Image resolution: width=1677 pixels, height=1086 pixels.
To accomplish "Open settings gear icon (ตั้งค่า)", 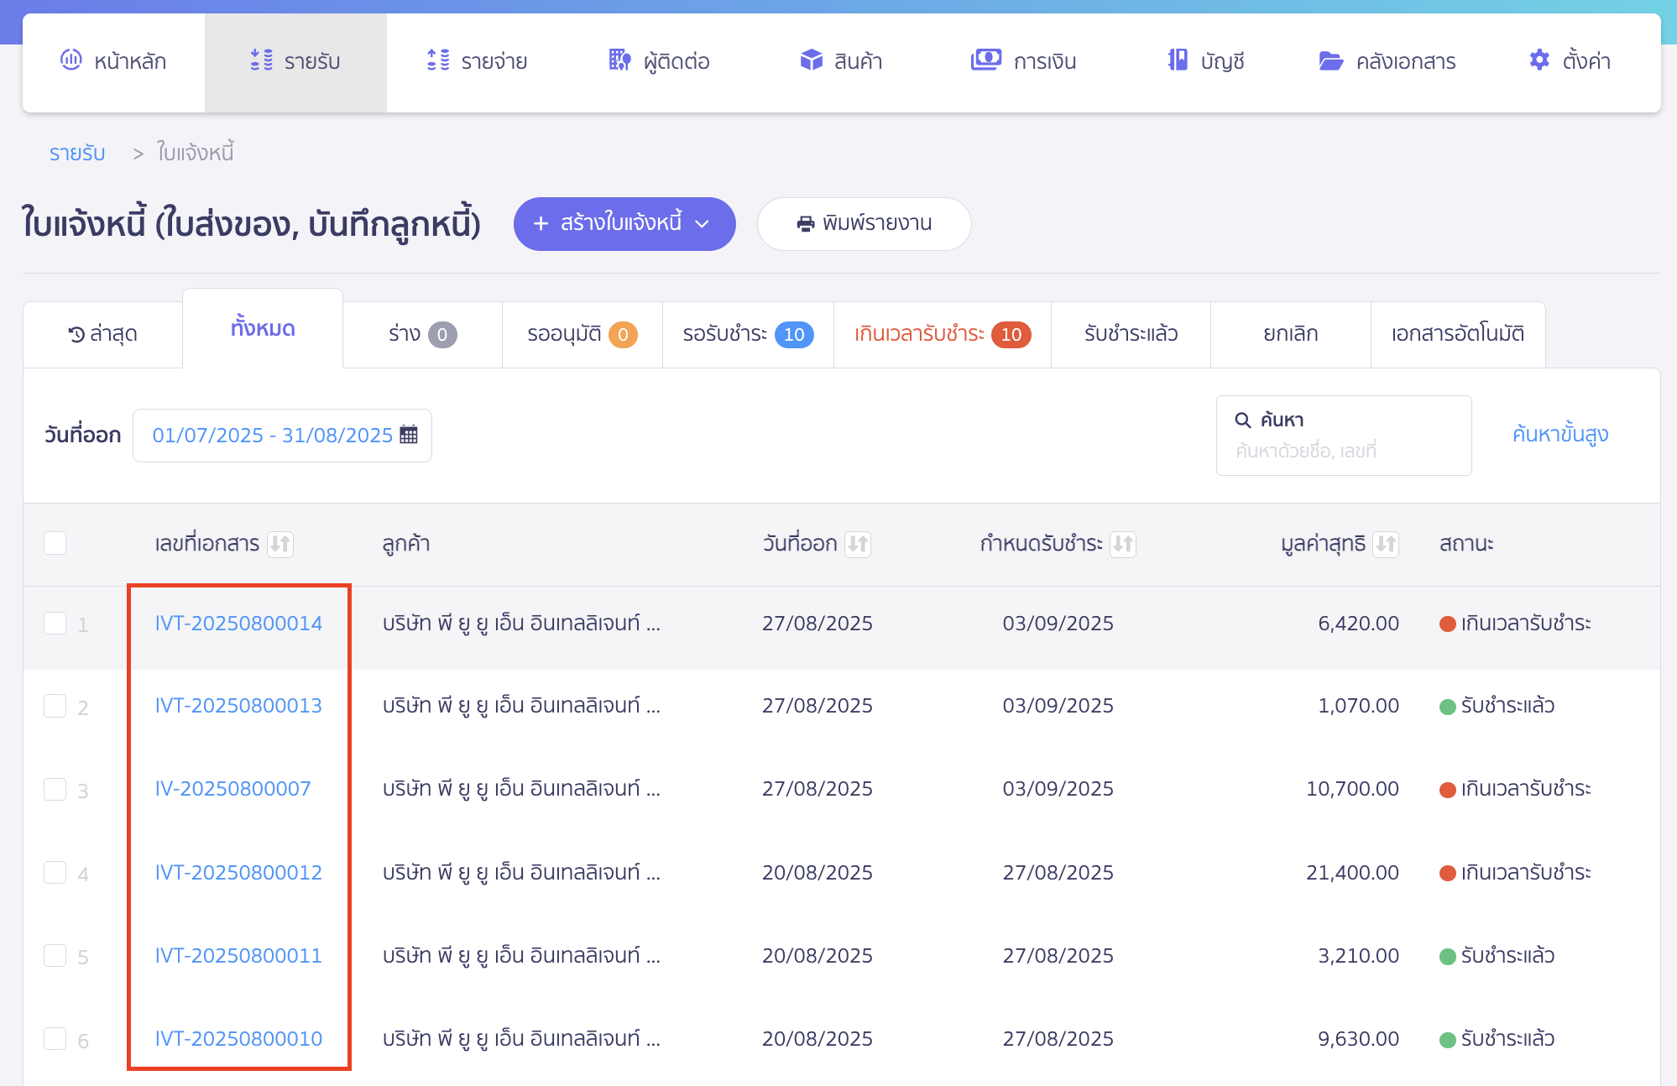I will [x=1539, y=60].
